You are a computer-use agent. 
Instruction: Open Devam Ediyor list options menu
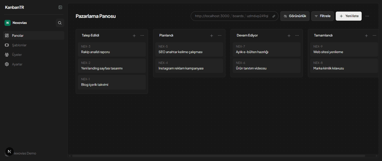click(297, 35)
